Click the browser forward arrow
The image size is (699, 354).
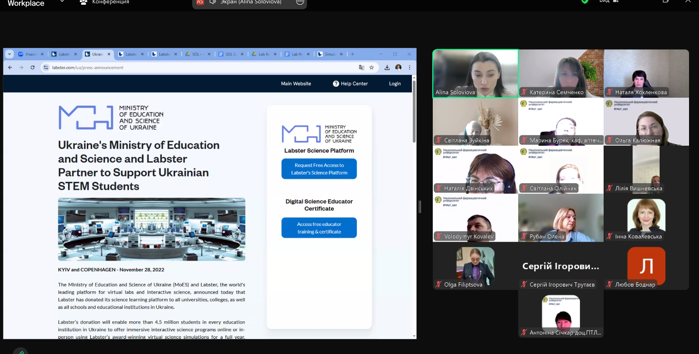tap(21, 67)
